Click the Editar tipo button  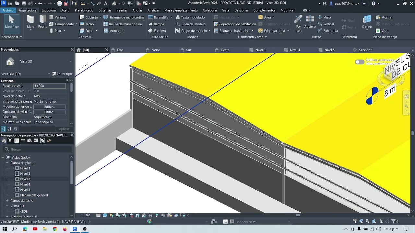pos(62,74)
